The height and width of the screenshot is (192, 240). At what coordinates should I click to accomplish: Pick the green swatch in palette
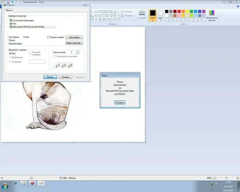191,12
